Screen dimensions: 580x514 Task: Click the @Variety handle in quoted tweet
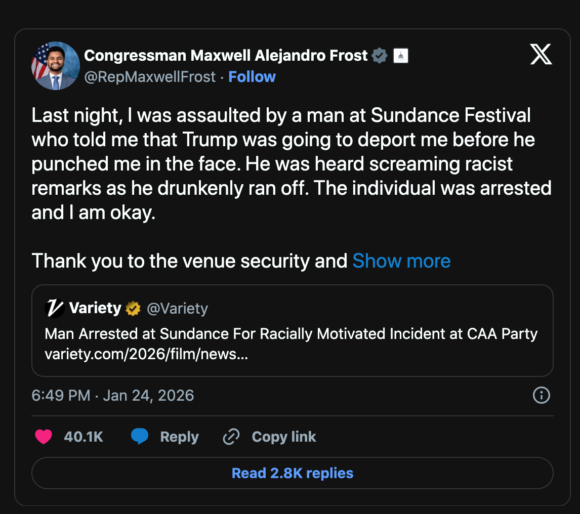tap(177, 308)
